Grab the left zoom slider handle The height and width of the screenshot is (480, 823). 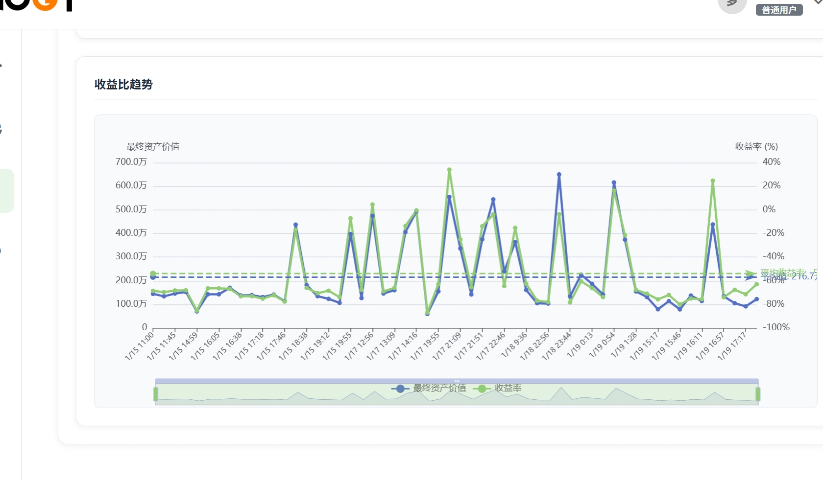coord(156,394)
